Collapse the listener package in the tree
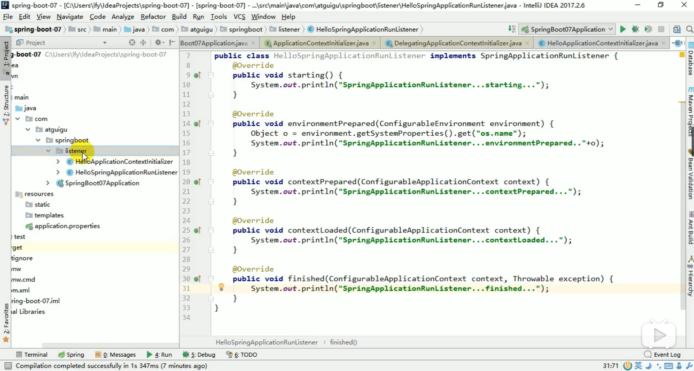The width and height of the screenshot is (694, 371). [48, 151]
